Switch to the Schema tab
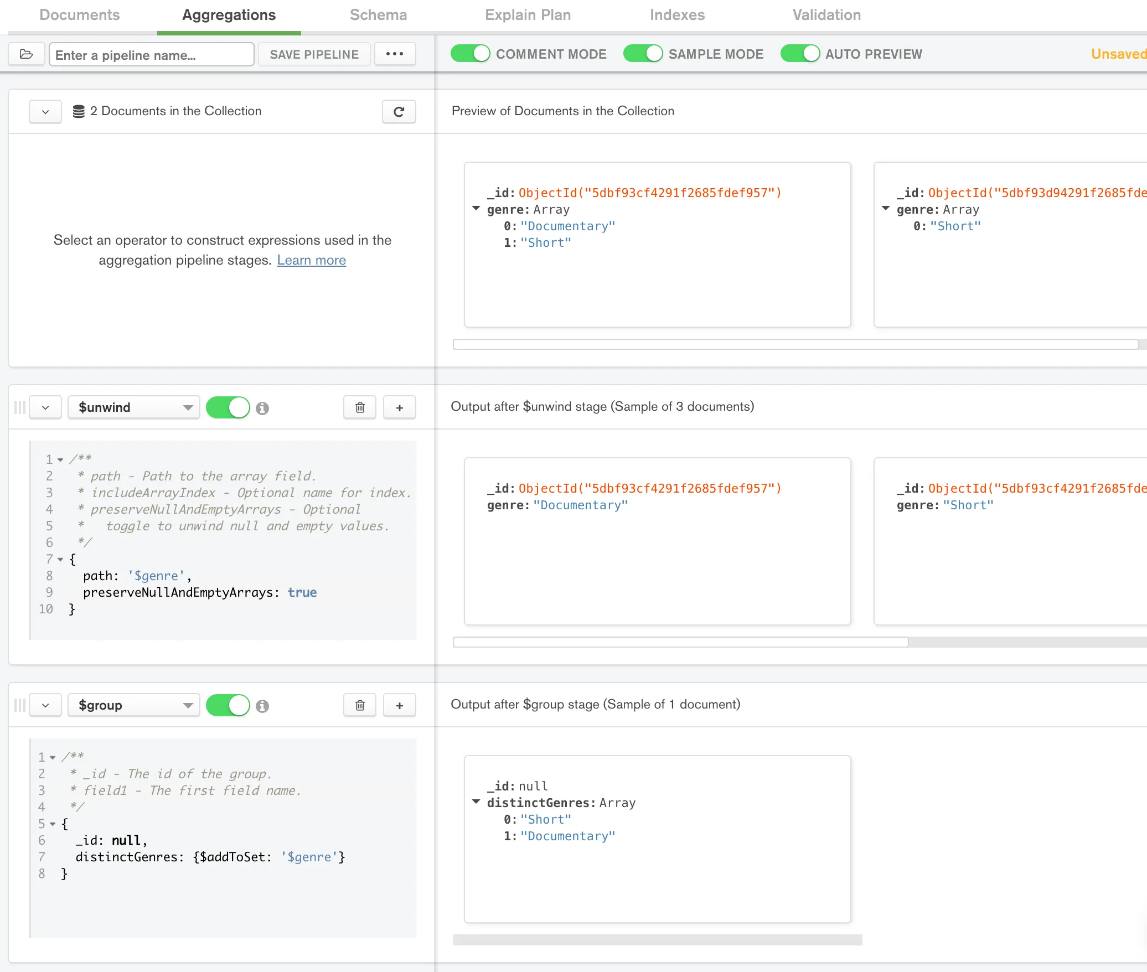This screenshot has height=972, width=1147. [x=378, y=15]
